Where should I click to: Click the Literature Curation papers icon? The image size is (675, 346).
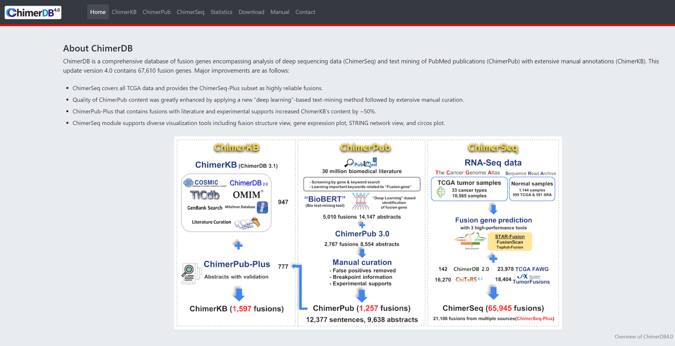(x=247, y=223)
